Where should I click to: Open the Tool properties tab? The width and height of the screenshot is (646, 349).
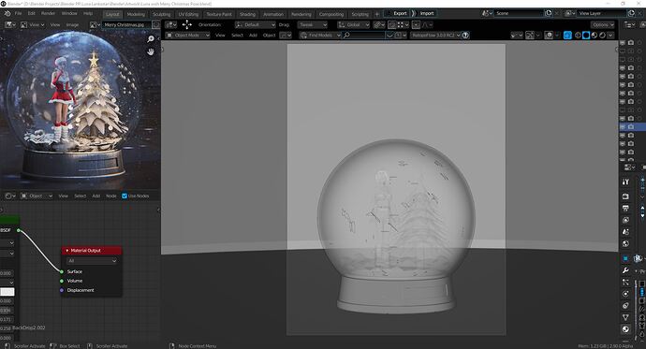click(625, 182)
